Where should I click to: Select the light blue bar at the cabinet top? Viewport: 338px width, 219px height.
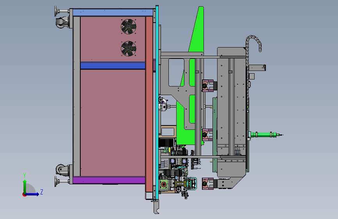[113, 12]
